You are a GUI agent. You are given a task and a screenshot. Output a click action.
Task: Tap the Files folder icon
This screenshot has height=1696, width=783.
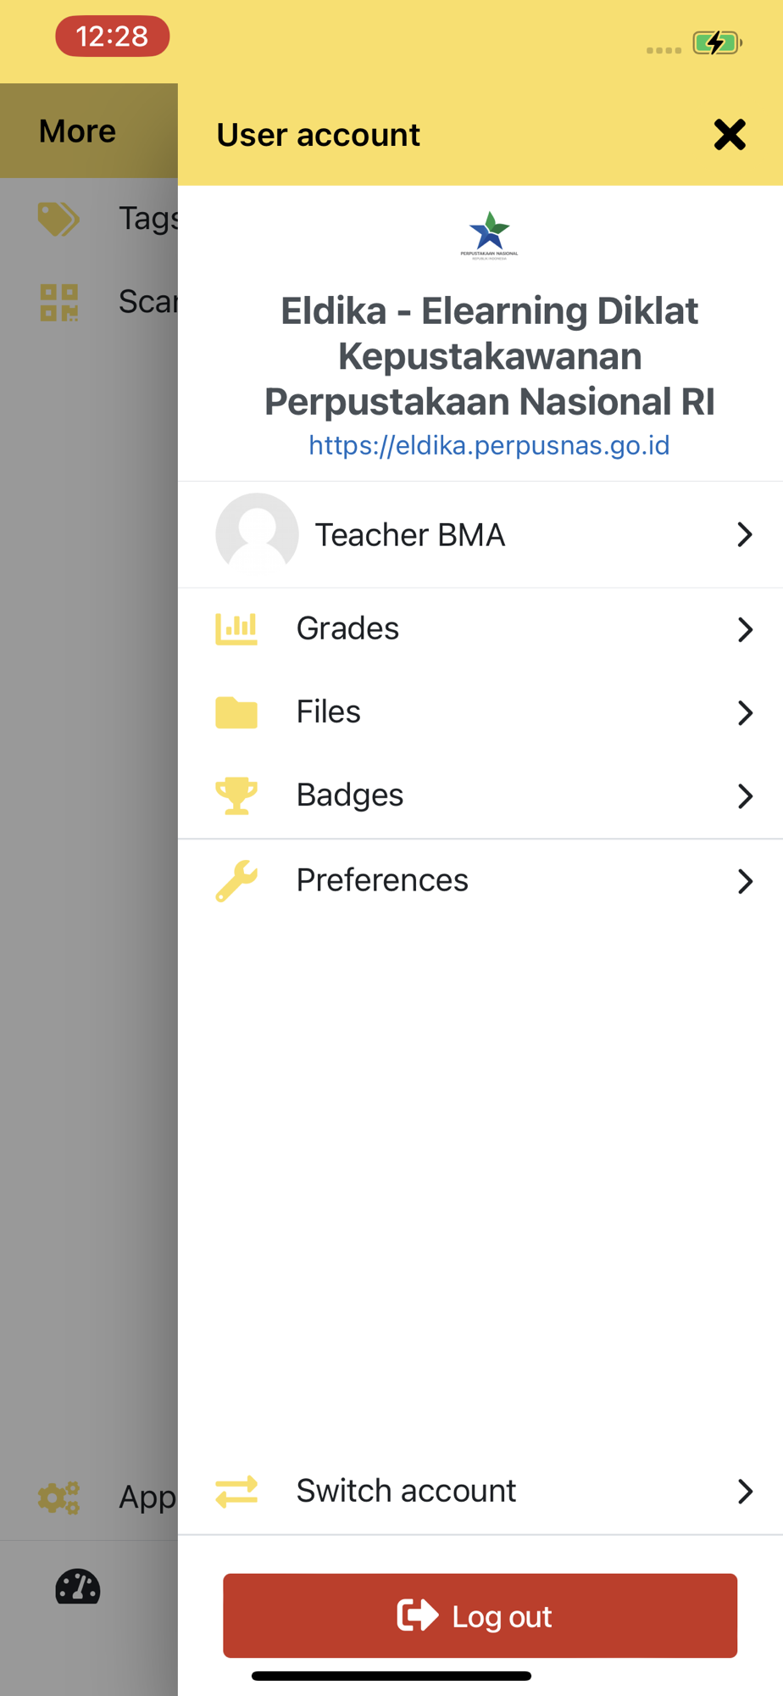(x=236, y=712)
